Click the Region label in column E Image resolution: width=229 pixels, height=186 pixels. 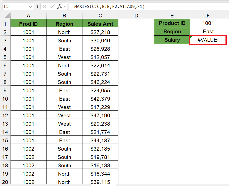(172, 31)
